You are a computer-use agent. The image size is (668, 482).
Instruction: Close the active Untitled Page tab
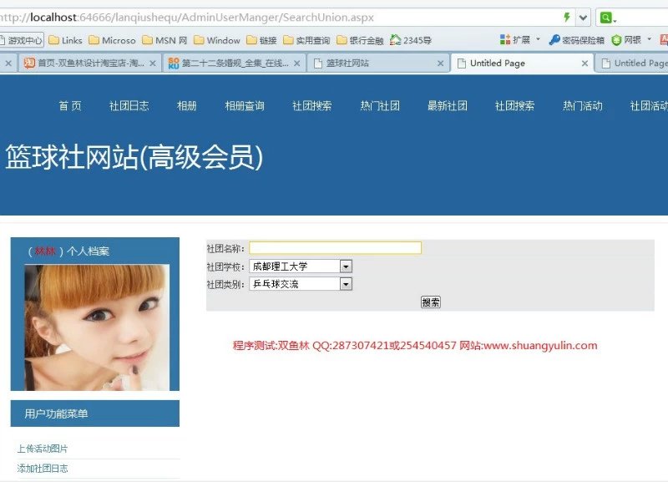click(x=585, y=63)
